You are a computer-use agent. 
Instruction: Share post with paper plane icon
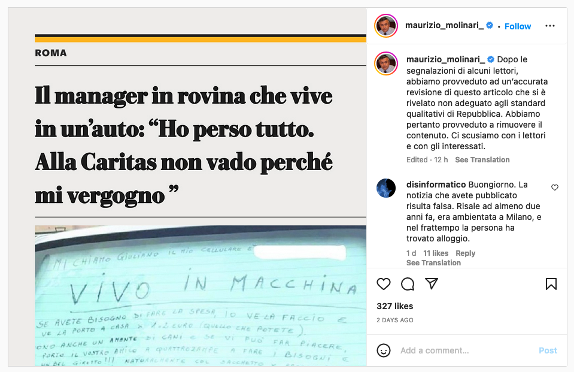coord(432,284)
